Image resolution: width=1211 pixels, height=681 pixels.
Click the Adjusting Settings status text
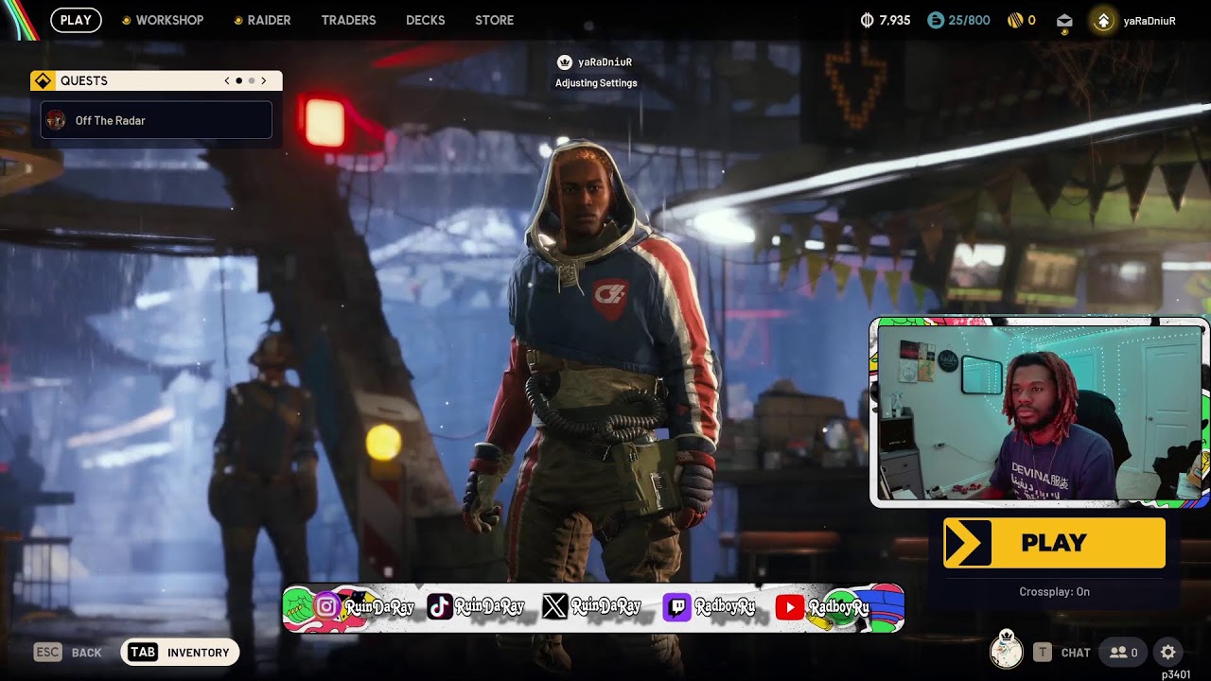pyautogui.click(x=596, y=83)
